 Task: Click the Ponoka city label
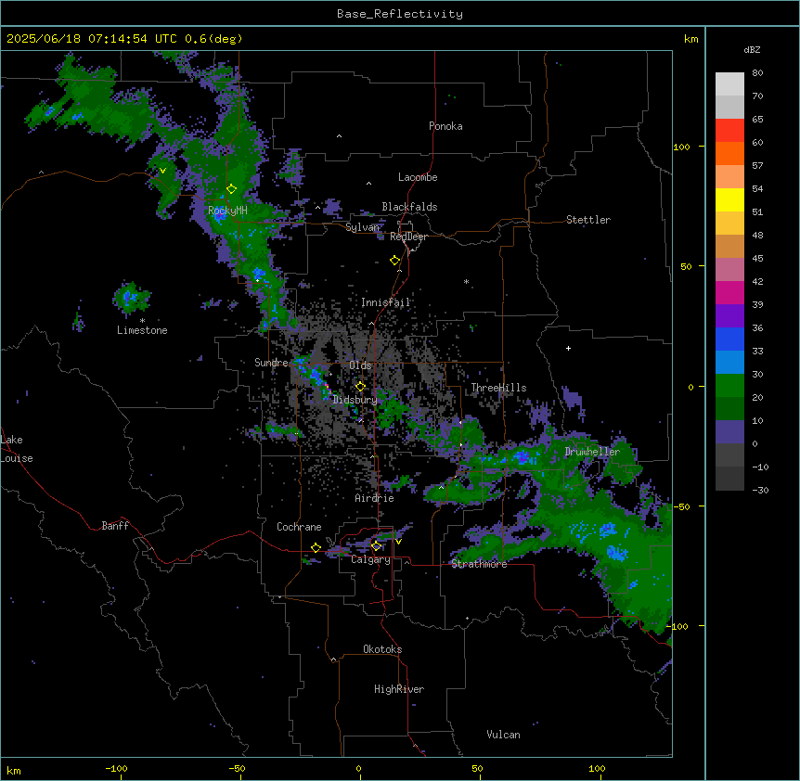point(445,126)
